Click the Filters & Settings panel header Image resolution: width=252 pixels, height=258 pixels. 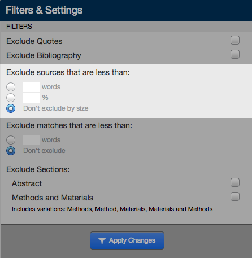click(x=126, y=10)
